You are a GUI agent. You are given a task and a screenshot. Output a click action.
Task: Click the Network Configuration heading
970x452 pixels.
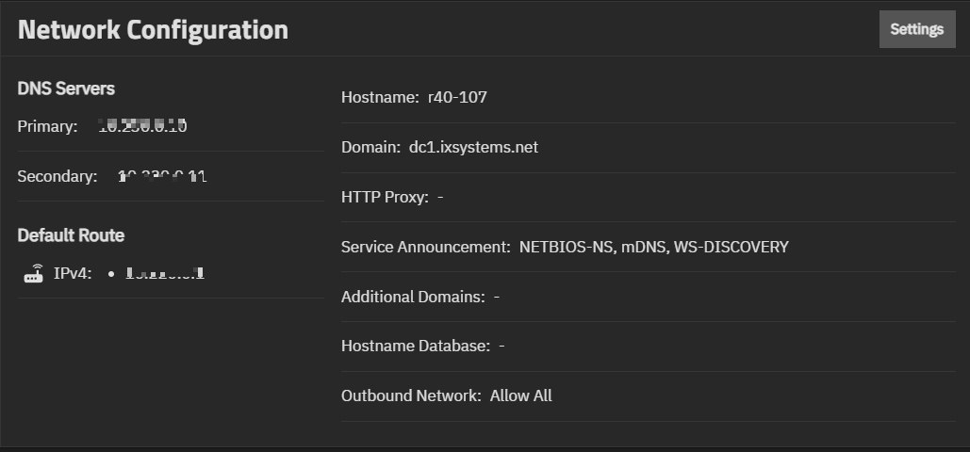point(153,29)
